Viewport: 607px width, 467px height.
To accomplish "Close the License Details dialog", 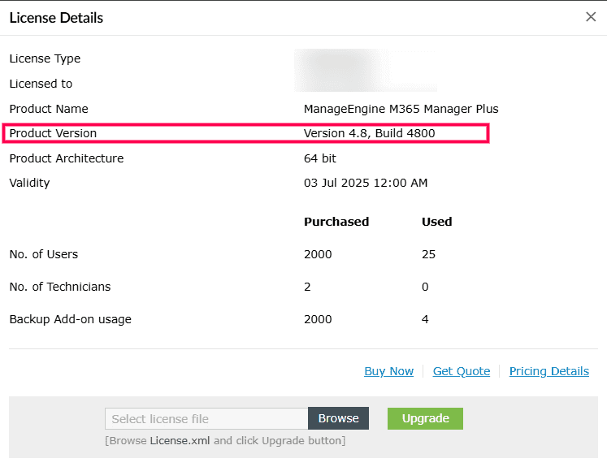I will click(x=591, y=17).
